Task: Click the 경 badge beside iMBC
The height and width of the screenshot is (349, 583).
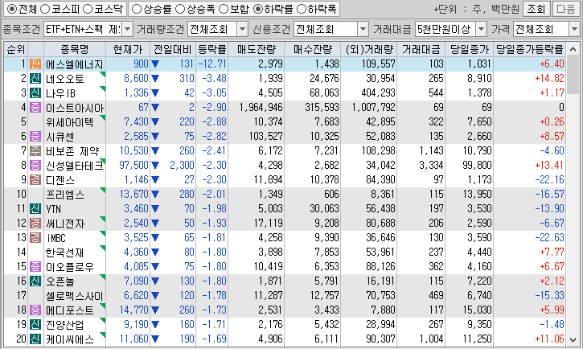Action: 35,237
